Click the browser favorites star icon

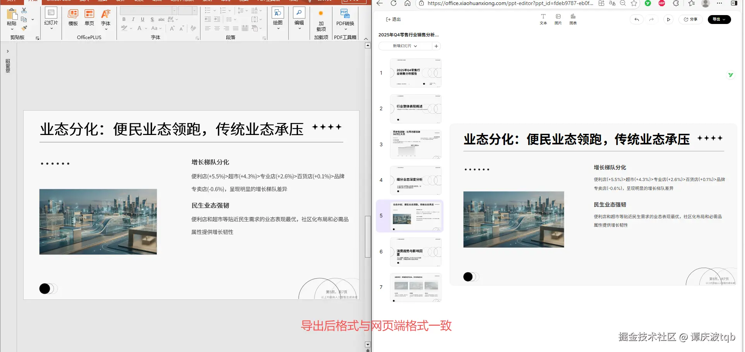(634, 3)
